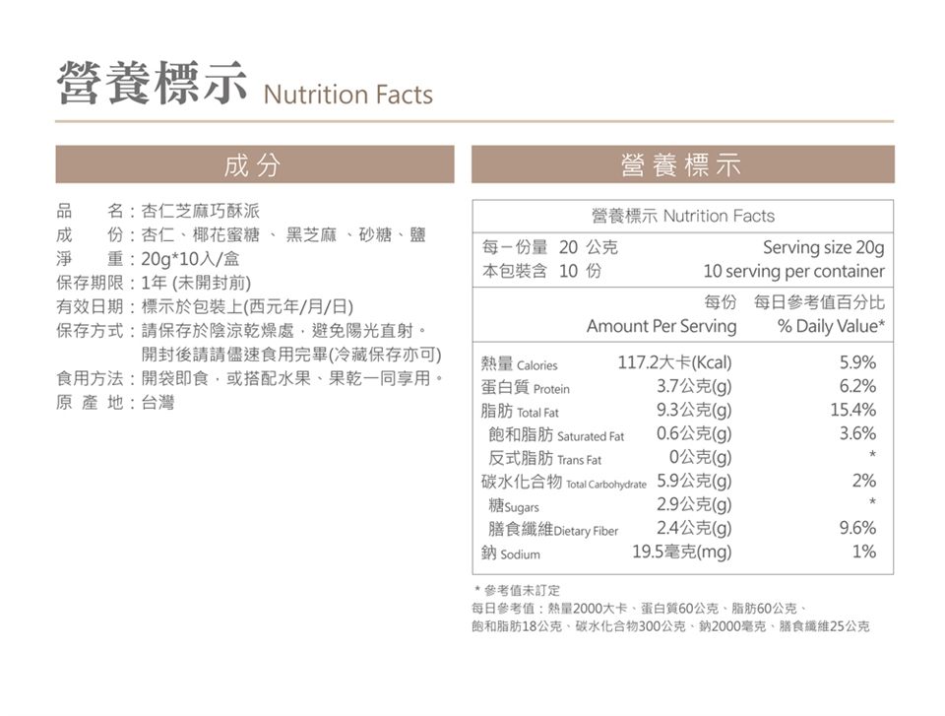Click the footnote ＊參考值未訂定
The width and height of the screenshot is (945, 716).
coord(517,590)
